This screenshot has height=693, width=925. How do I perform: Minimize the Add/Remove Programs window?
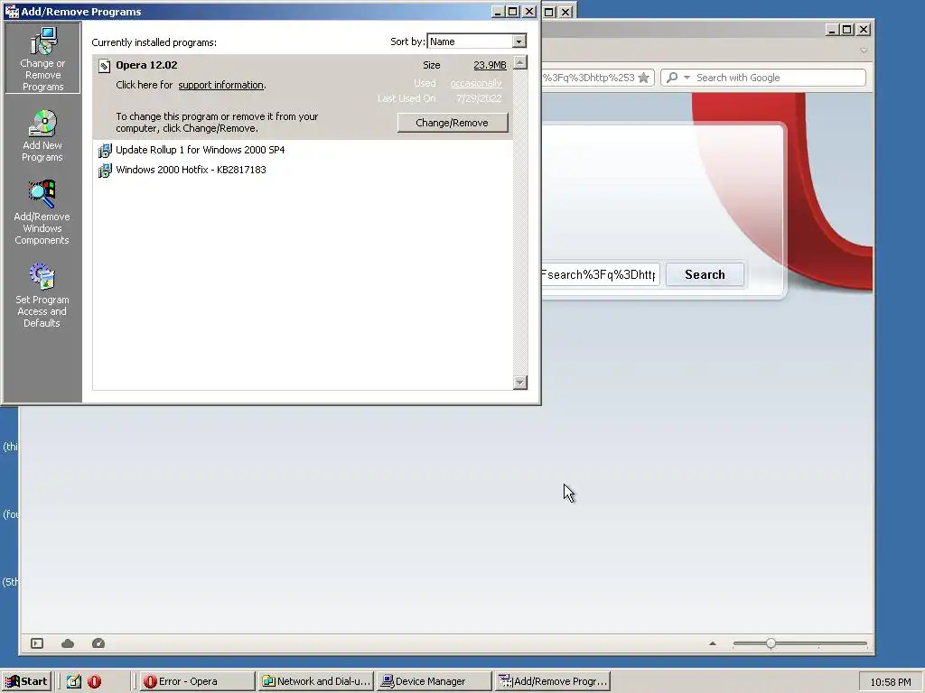click(499, 11)
